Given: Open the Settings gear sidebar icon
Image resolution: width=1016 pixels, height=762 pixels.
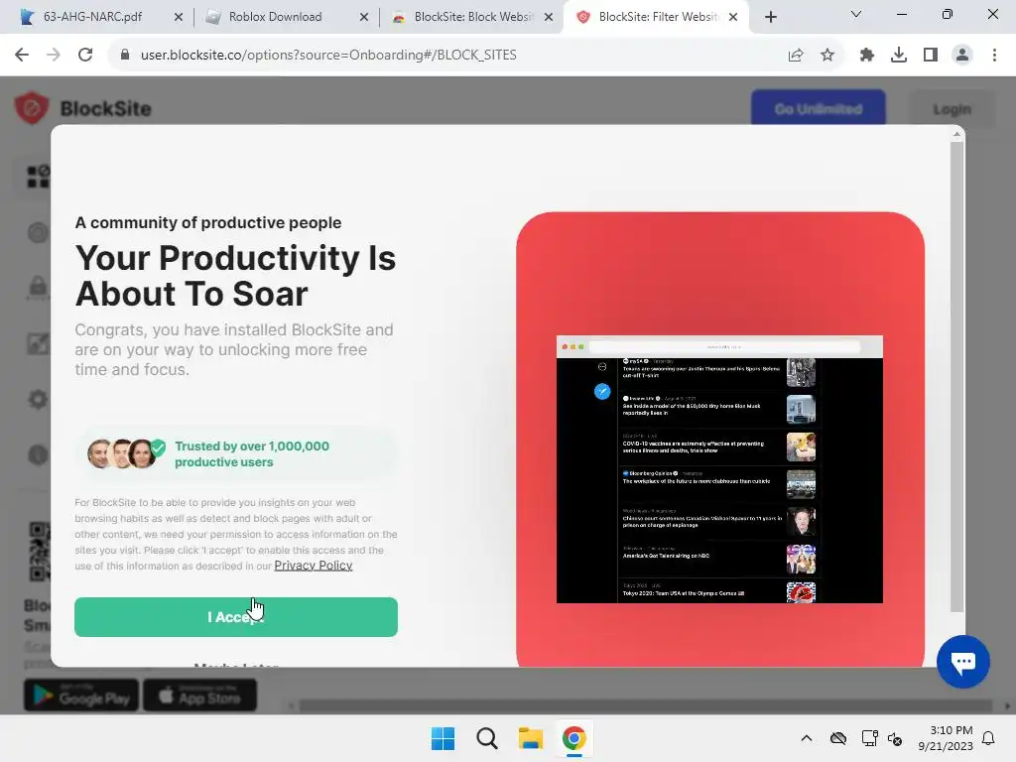Looking at the screenshot, I should pos(39,399).
